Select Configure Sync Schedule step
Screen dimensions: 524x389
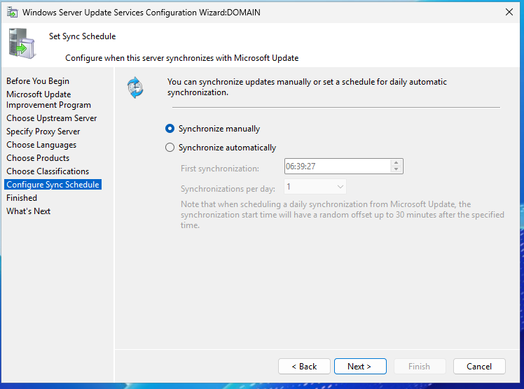point(53,185)
